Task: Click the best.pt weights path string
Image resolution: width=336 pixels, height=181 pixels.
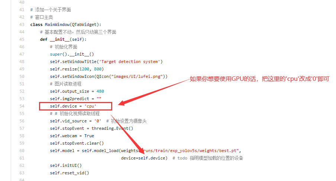Action: tap(191, 151)
